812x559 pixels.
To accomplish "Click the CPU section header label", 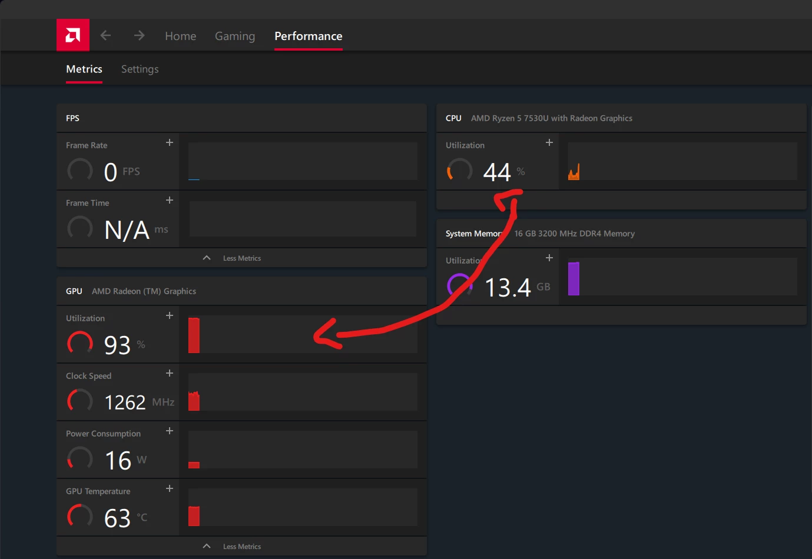I will coord(453,118).
